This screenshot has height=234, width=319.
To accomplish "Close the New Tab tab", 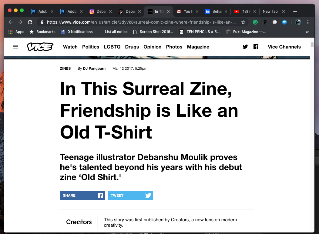I will (284, 12).
